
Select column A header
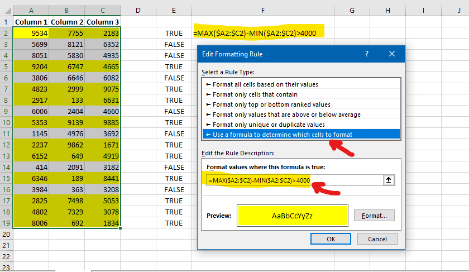pyautogui.click(x=31, y=11)
